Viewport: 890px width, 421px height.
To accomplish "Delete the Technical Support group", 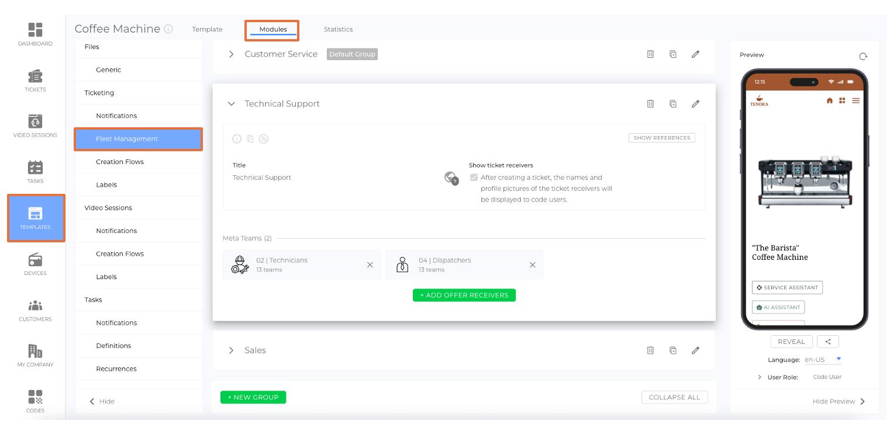I will click(650, 104).
